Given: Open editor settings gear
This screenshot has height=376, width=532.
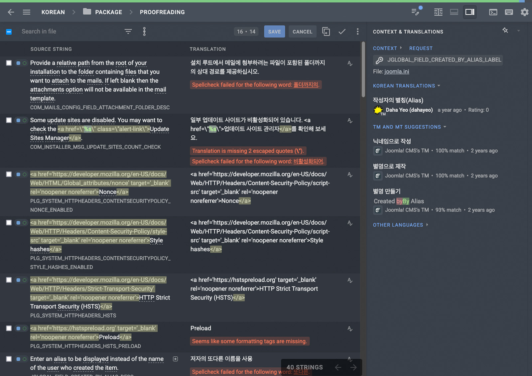Looking at the screenshot, I should tap(524, 12).
